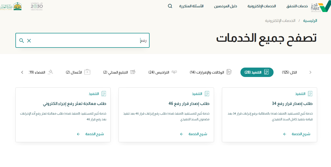Screen dimensions: 331x167
Task: Clear search text with the X icon
Action: pyautogui.click(x=29, y=40)
